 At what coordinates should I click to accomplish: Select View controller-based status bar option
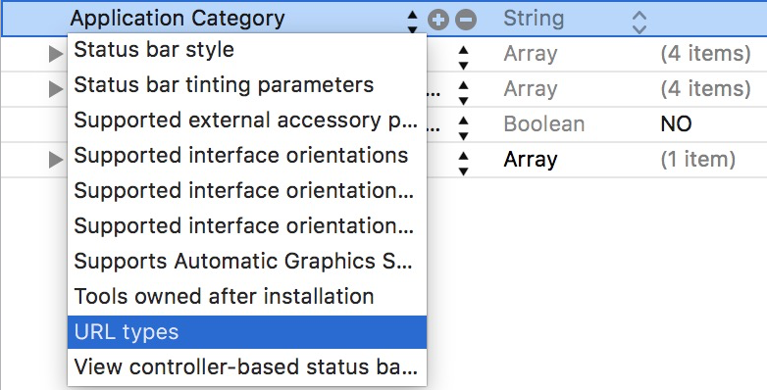[247, 366]
